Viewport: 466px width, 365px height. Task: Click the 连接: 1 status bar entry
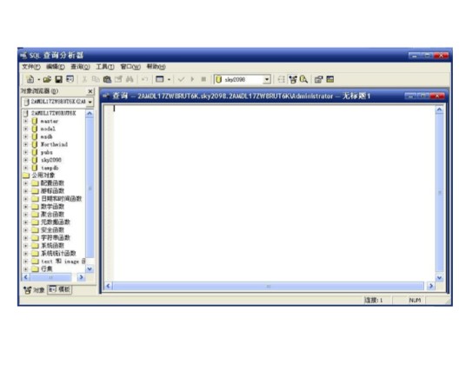point(374,301)
